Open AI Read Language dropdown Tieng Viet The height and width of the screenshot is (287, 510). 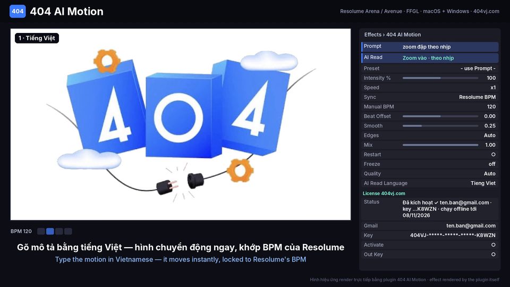point(483,183)
